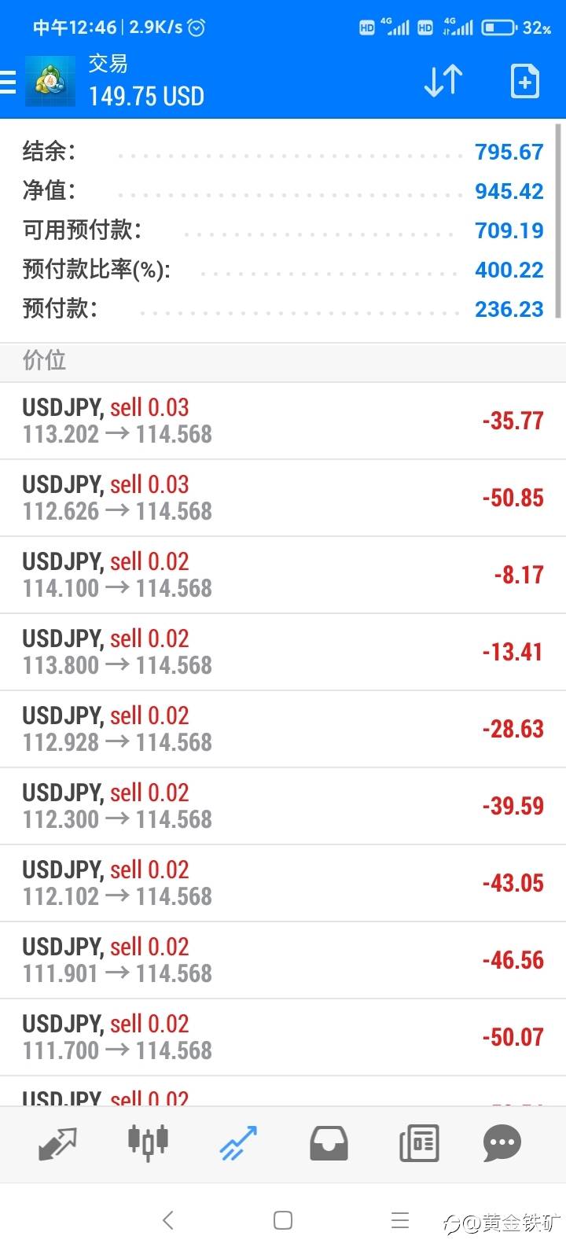Select the Trade tab with trend arrow

point(238,1143)
